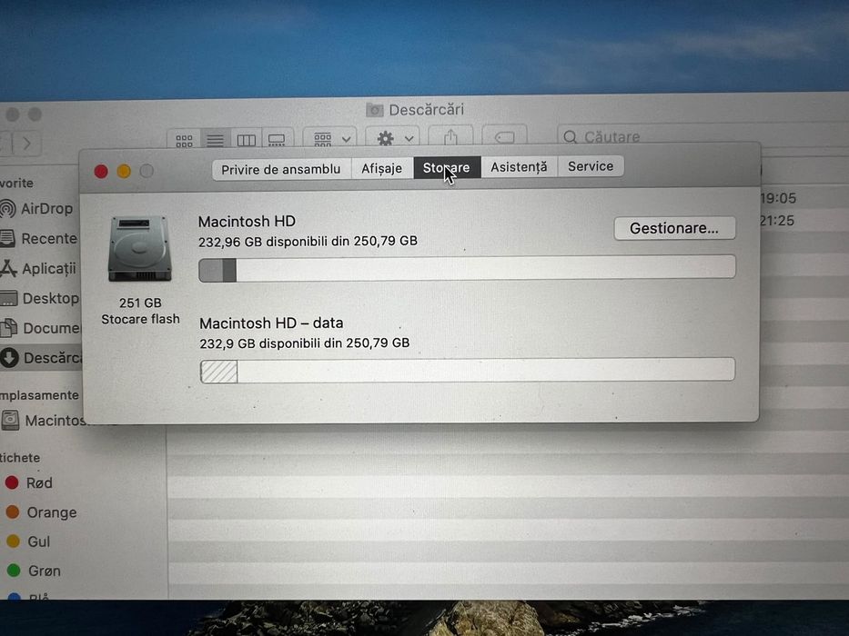Close the About This Mac window
The image size is (849, 636).
click(101, 172)
